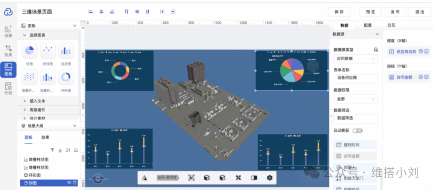Image resolution: width=433 pixels, height=190 pixels.
Task: Select the 面板 tab in scene outline
Action: click(x=28, y=137)
